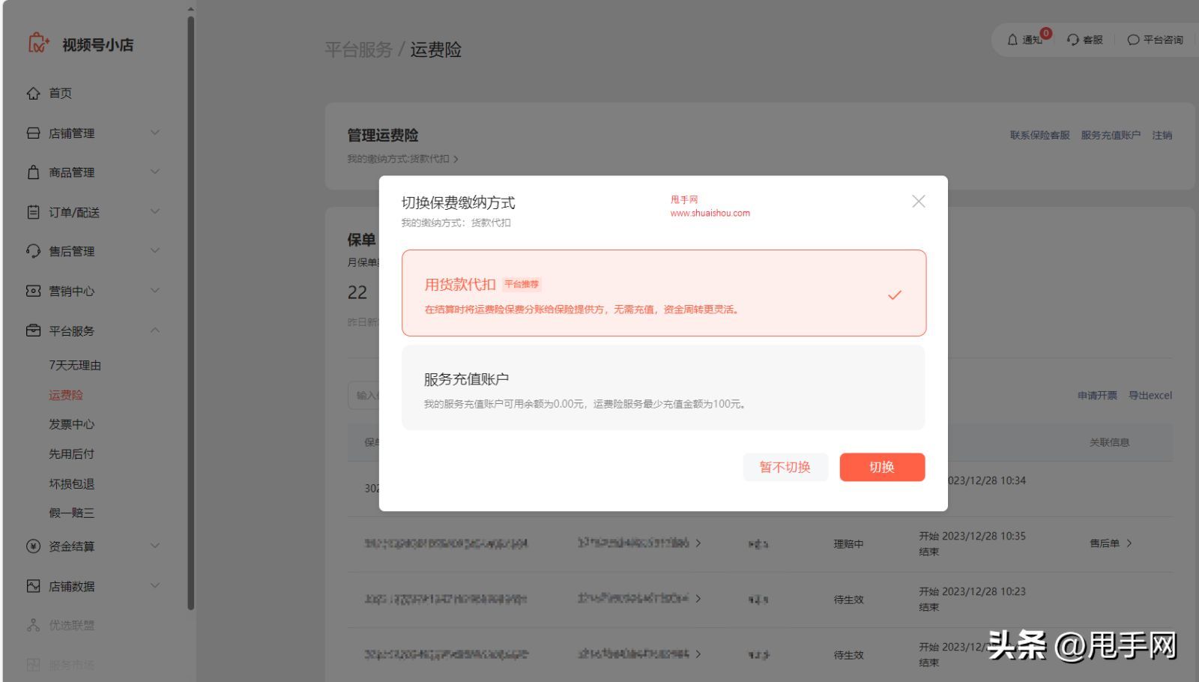Expand the 店铺管理 chevron arrow
The image size is (1199, 682).
pyautogui.click(x=155, y=133)
